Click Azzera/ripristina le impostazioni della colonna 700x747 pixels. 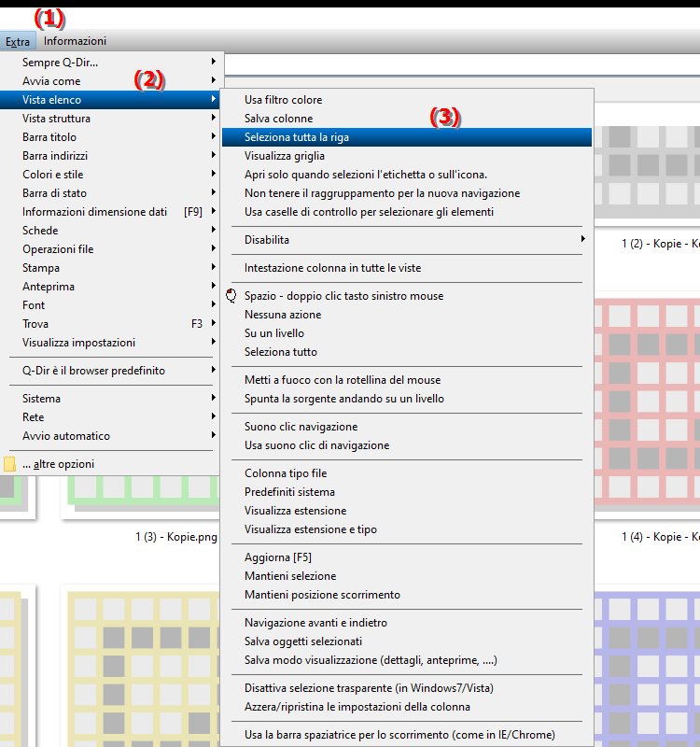(407, 707)
